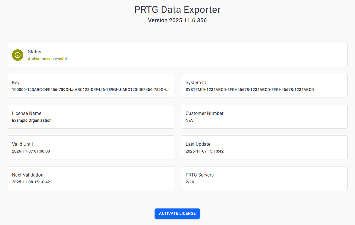Click the 'Next Validation' label
This screenshot has height=225, width=355.
(28, 175)
